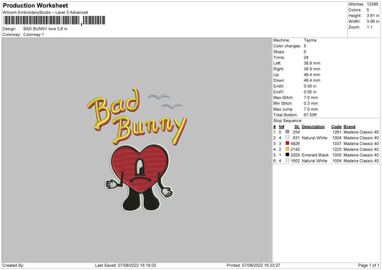
Task: Click the Color changes label
Action: click(x=287, y=46)
